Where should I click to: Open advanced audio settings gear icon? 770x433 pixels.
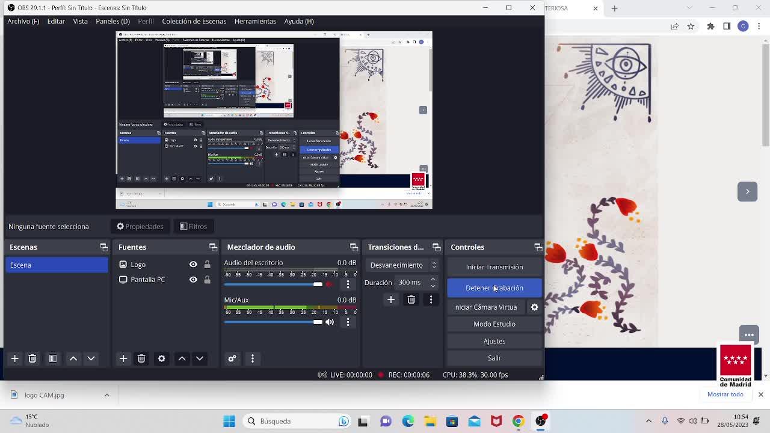pyautogui.click(x=232, y=358)
